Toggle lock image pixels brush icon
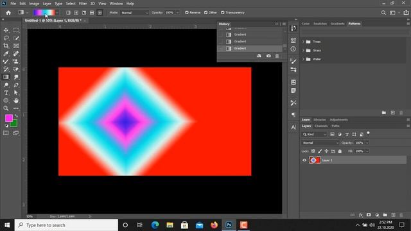Image resolution: width=411 pixels, height=231 pixels. tap(320, 151)
